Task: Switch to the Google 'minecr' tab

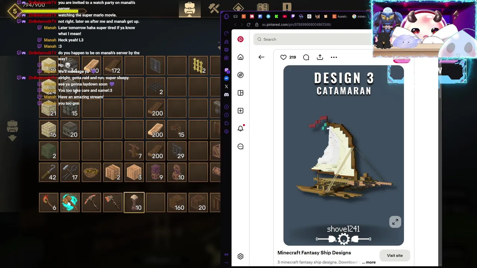Action: (x=359, y=16)
